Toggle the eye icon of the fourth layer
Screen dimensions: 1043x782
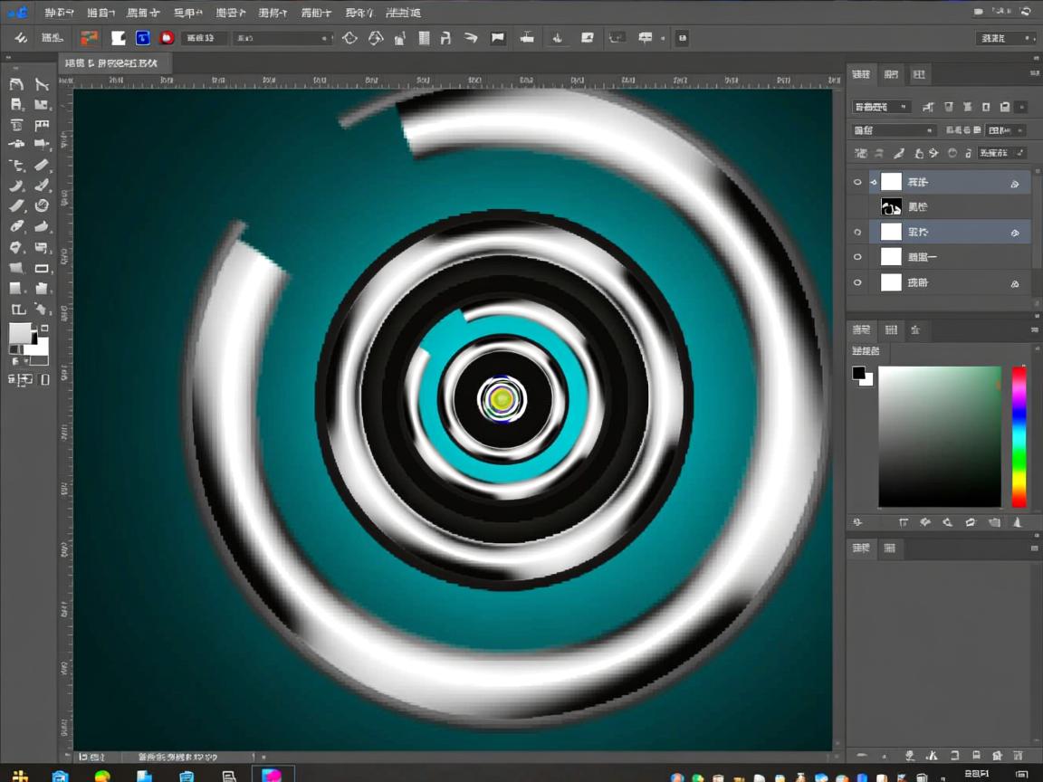point(857,257)
